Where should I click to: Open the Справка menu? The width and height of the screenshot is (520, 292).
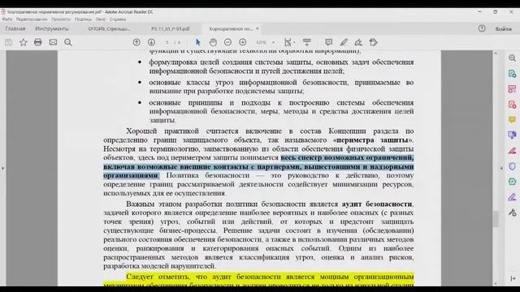[x=118, y=19]
